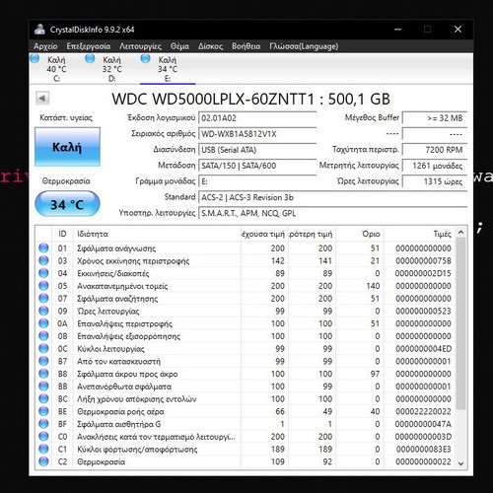The width and height of the screenshot is (493, 493).
Task: Select raw value 000000002D15
Action: coord(423,273)
